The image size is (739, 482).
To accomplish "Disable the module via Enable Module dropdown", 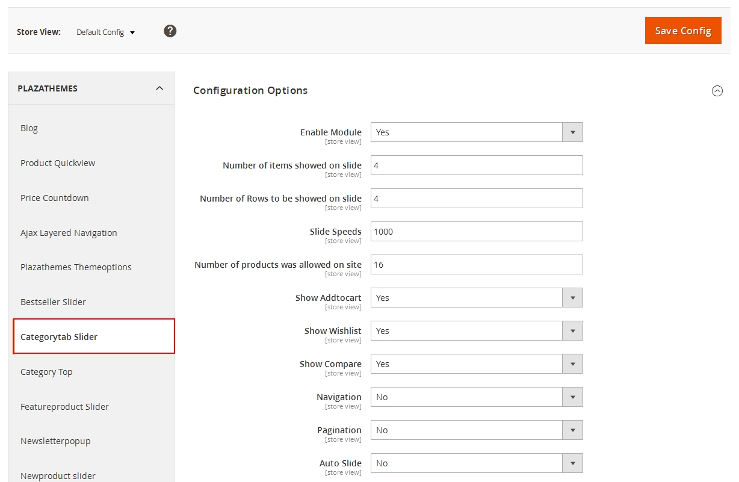I will pos(573,132).
